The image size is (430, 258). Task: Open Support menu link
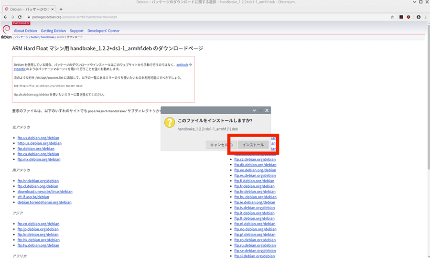click(x=76, y=31)
